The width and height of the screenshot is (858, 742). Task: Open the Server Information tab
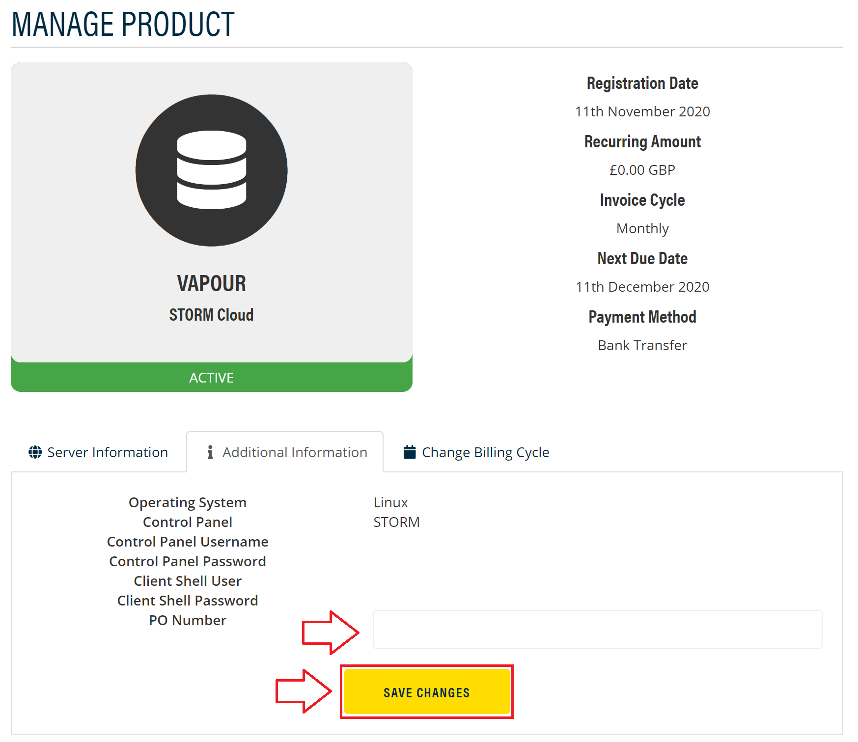pyautogui.click(x=98, y=452)
